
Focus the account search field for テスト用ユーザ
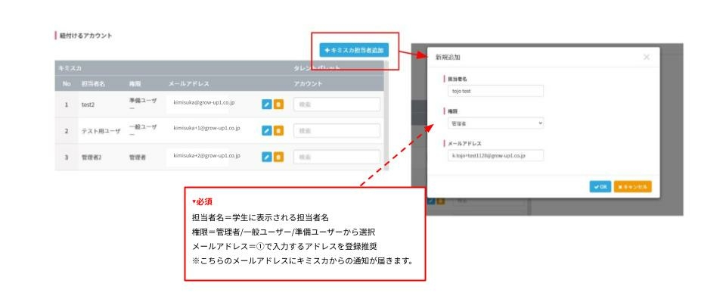click(337, 131)
